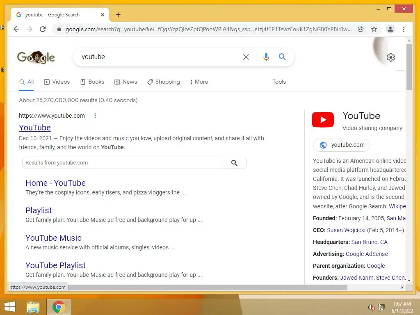Viewport: 420px width, 315px height.
Task: Switch to the Videos tab
Action: point(57,82)
